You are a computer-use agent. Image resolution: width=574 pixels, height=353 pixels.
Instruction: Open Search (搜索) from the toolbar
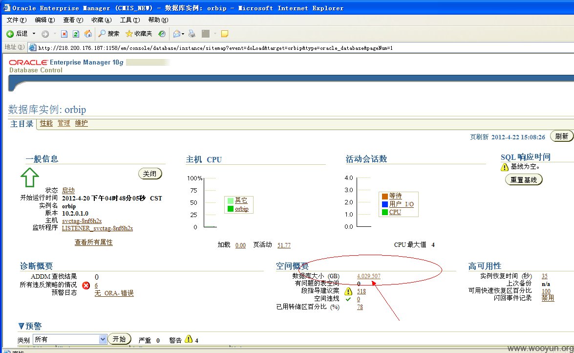pos(109,34)
